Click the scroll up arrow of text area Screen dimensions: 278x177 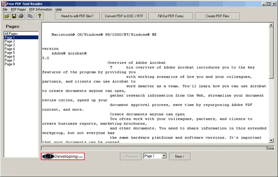tap(271, 25)
